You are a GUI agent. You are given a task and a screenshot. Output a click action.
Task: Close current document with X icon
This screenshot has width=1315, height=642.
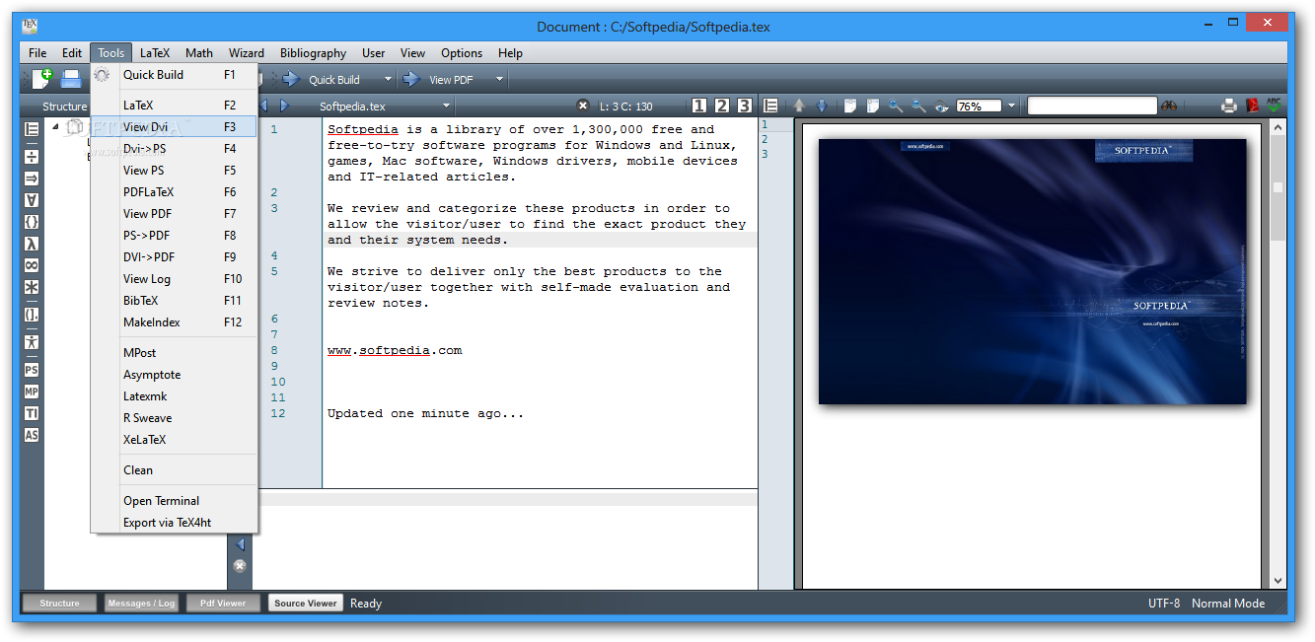click(583, 106)
